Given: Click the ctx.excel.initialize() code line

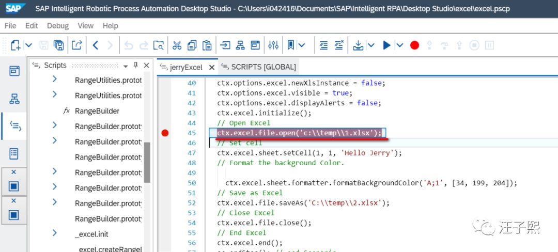Looking at the screenshot, I should tap(265, 113).
